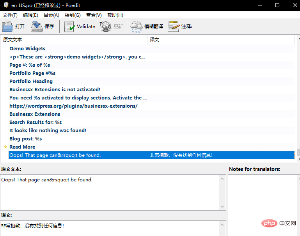The width and height of the screenshot is (300, 236).
Task: Open the 查看(V) menu
Action: coord(94,15)
